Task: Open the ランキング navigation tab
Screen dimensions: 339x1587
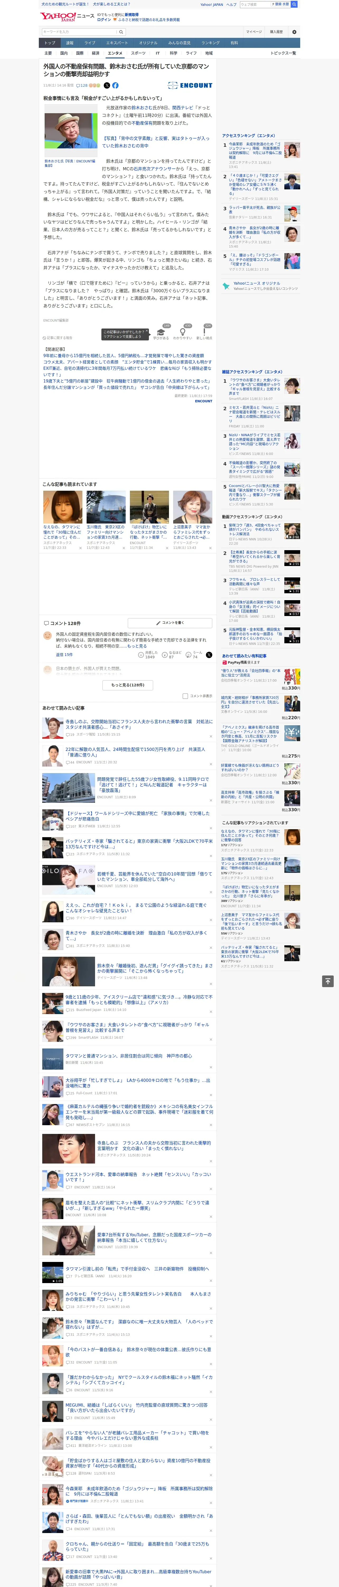Action: click(x=210, y=43)
